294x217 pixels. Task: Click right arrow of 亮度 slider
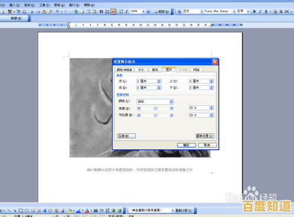coord(172,108)
